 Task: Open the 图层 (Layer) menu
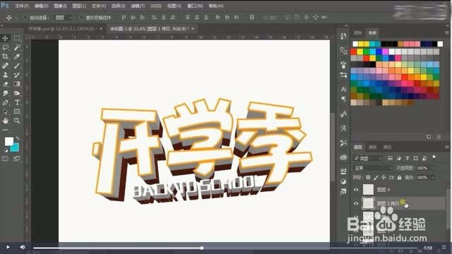79,6
